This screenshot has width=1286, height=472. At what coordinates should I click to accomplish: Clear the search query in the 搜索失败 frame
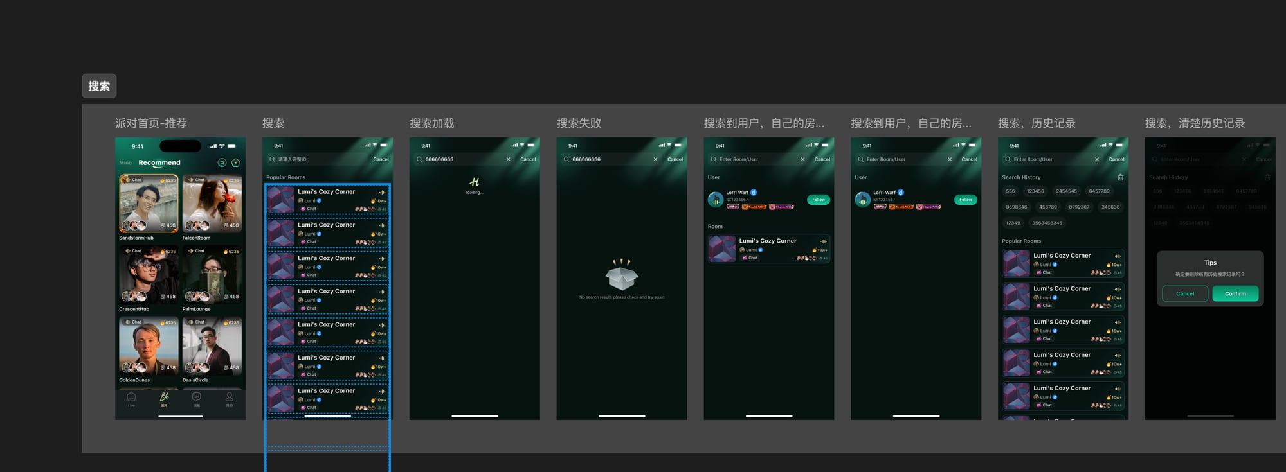(x=655, y=159)
